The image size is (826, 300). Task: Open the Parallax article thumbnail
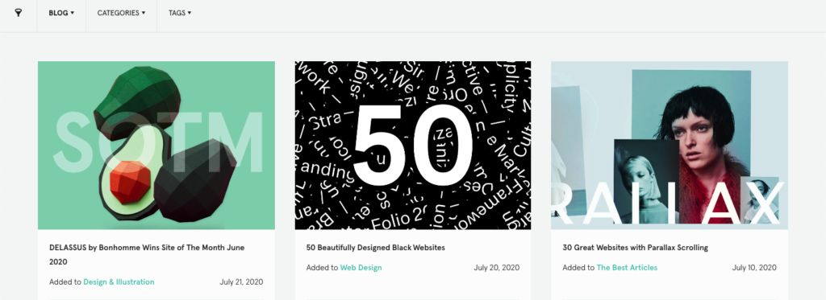coord(670,146)
